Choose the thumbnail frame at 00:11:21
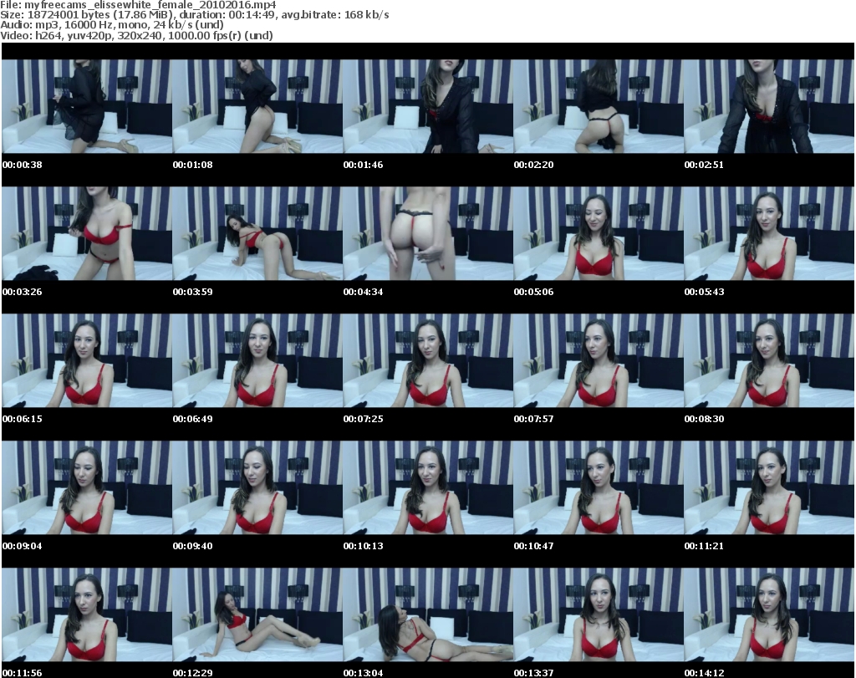The height and width of the screenshot is (678, 856). pyautogui.click(x=769, y=488)
